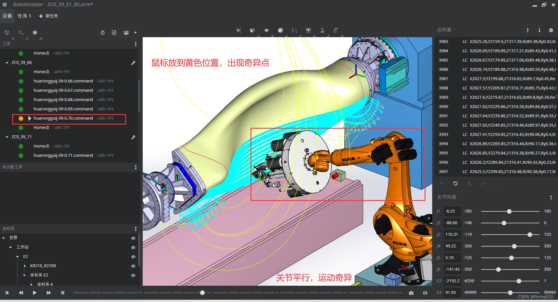
Task: Select huarongguij-39-0.69.command operation
Action: [x=63, y=109]
